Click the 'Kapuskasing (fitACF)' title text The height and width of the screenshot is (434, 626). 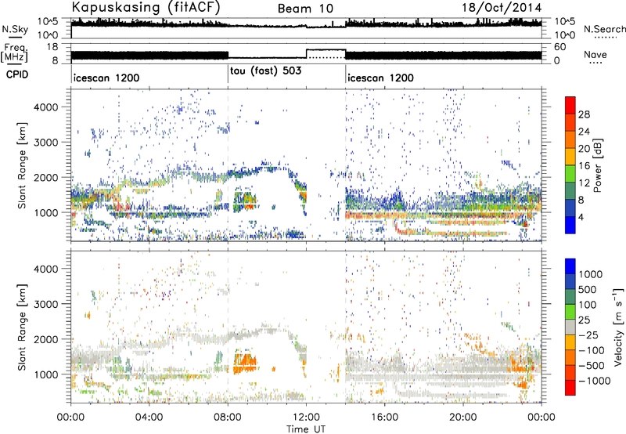click(146, 8)
